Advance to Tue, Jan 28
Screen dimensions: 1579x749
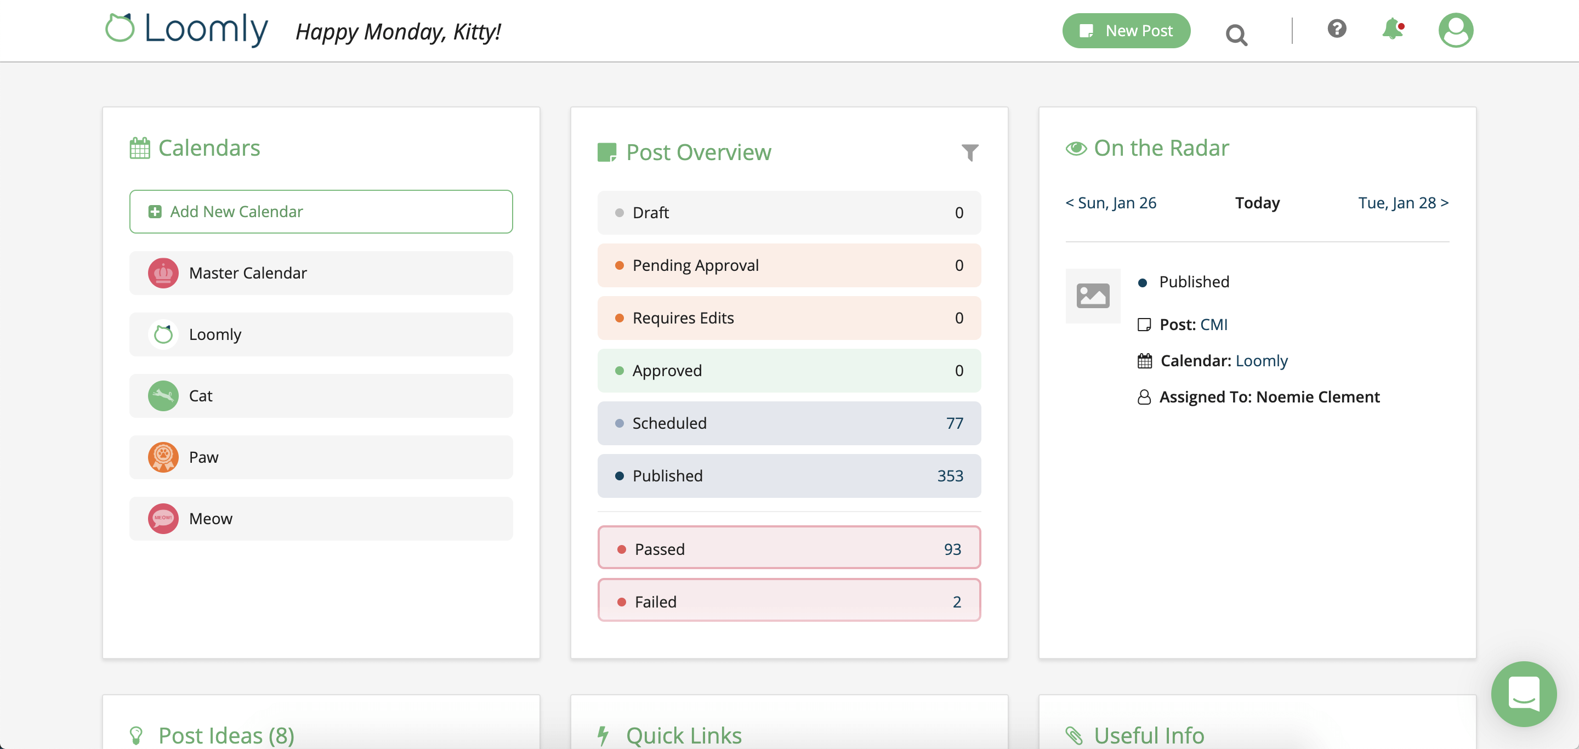[x=1403, y=202]
